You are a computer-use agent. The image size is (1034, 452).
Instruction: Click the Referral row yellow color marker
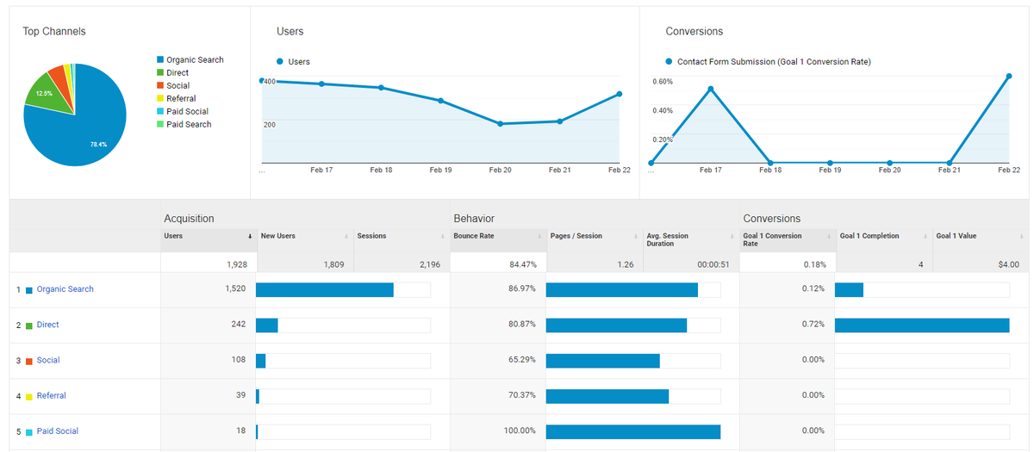coord(28,396)
